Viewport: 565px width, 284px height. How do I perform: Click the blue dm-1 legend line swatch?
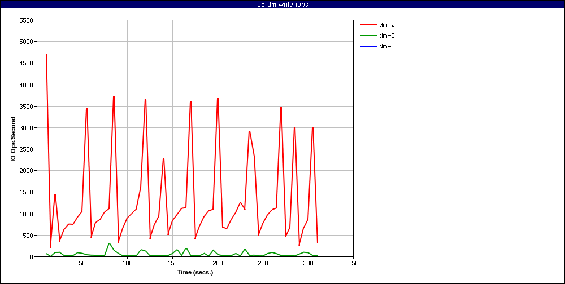(368, 46)
